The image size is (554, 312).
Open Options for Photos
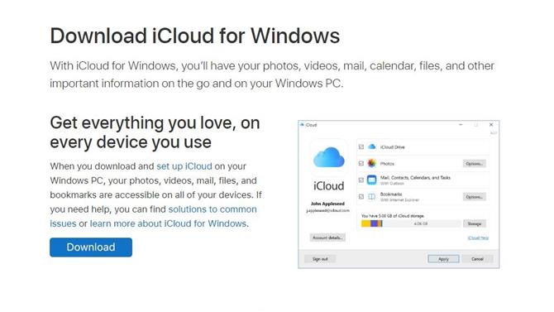pyautogui.click(x=474, y=164)
